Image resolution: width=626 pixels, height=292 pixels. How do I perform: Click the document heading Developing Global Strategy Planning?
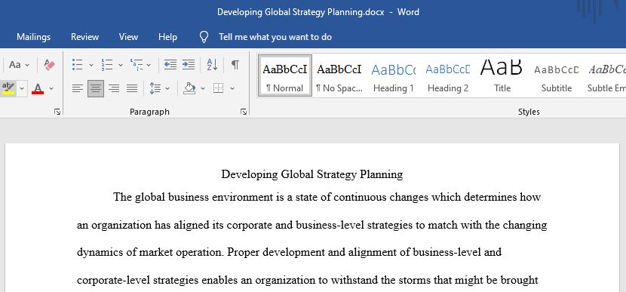pyautogui.click(x=312, y=174)
